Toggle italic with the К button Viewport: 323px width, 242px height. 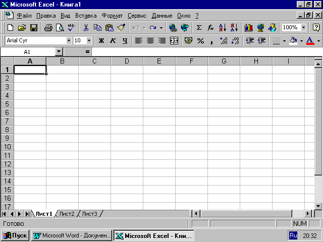[x=113, y=40]
